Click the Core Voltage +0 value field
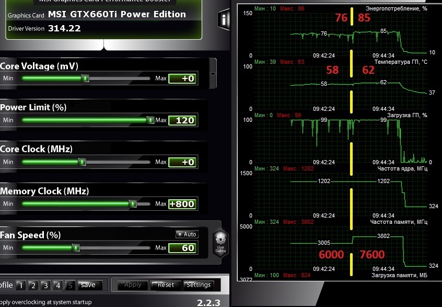This screenshot has height=307, width=442. (183, 78)
